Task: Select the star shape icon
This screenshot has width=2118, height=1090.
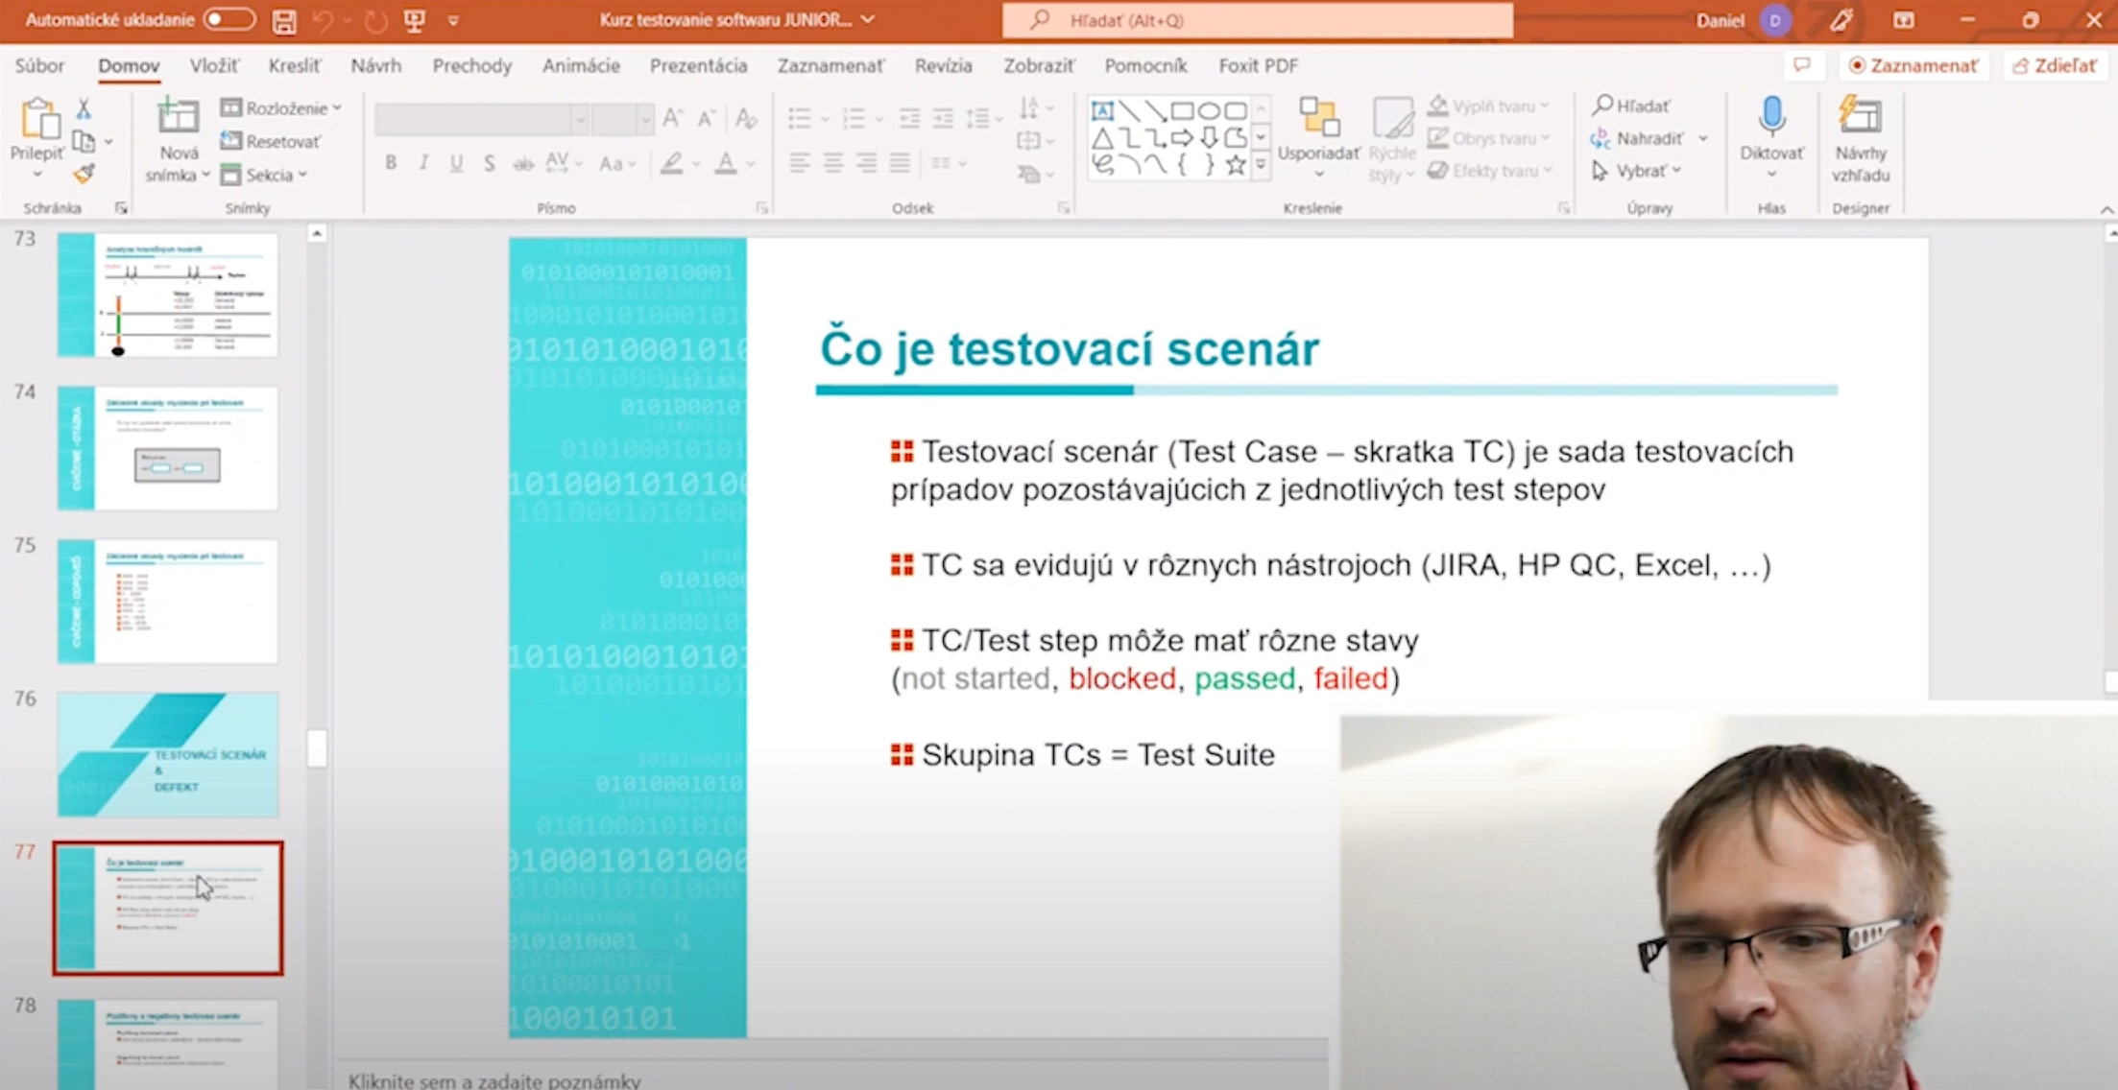Action: tap(1236, 165)
